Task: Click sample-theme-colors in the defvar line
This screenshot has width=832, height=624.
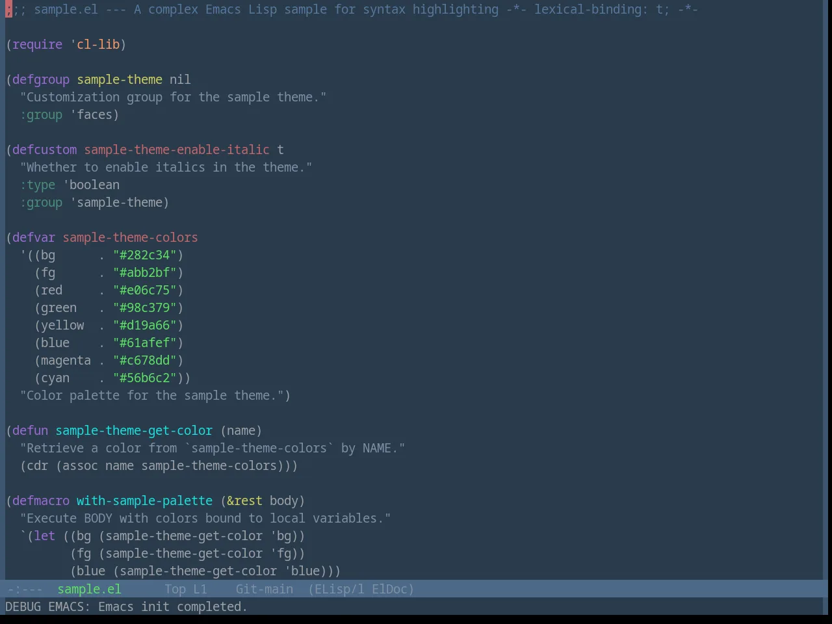Action: coord(130,237)
